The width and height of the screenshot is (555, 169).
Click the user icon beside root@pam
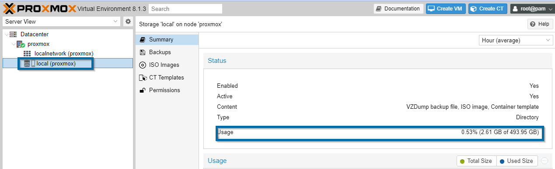point(516,9)
